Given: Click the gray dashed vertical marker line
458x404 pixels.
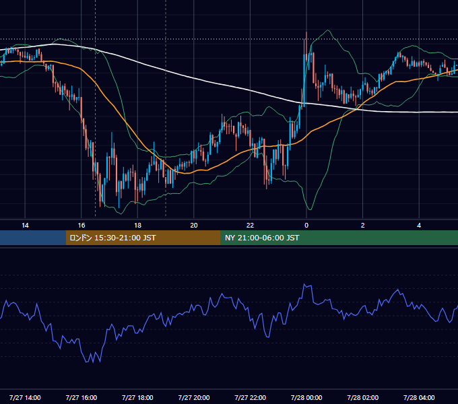Looking at the screenshot, I should [x=166, y=108].
